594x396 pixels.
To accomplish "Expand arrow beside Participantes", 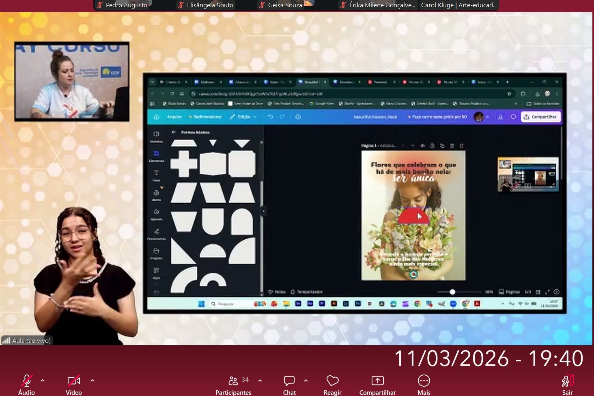I will tap(260, 381).
